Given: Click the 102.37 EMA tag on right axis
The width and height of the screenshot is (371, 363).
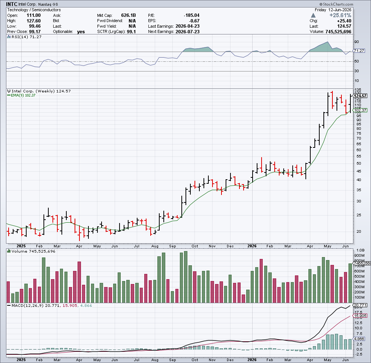Looking at the screenshot, I should point(360,110).
